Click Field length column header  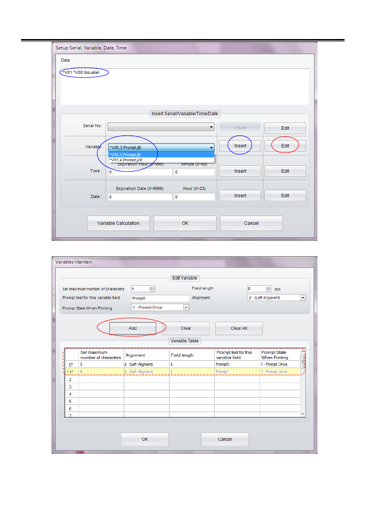pyautogui.click(x=192, y=355)
